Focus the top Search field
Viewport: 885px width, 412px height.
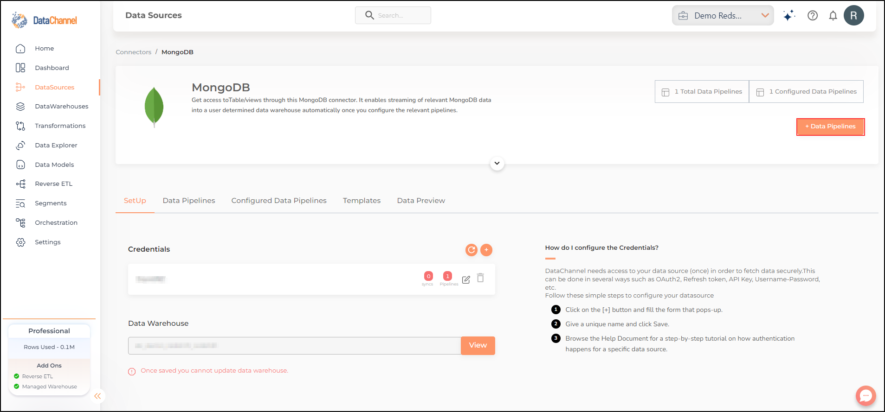point(393,15)
